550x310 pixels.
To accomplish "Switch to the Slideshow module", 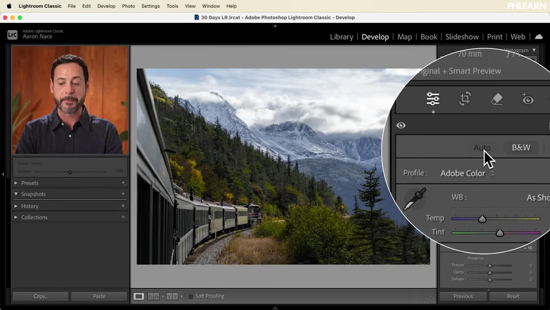I will point(462,37).
